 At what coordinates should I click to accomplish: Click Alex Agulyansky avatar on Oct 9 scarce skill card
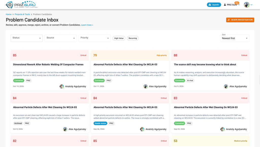tap(226, 86)
